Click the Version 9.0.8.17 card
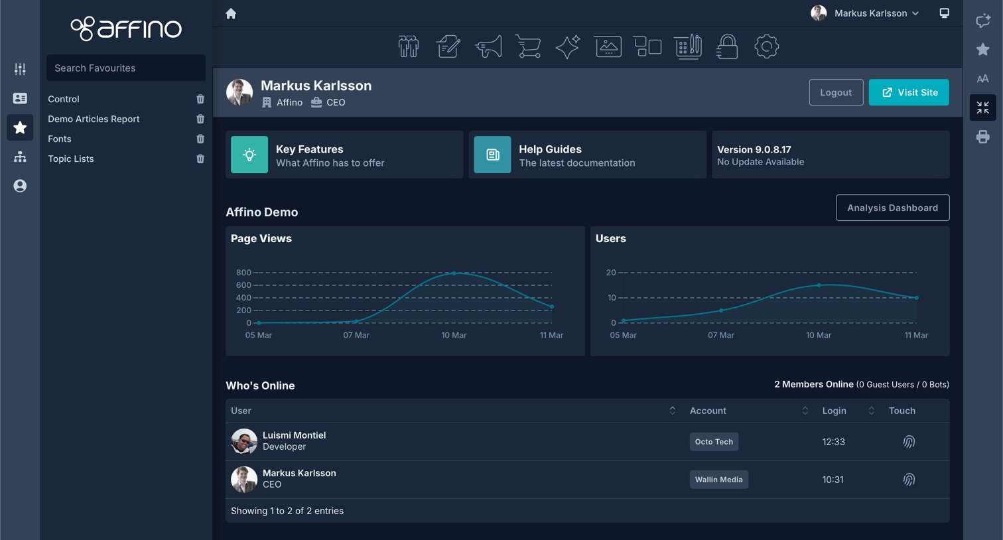This screenshot has width=1003, height=540. [831, 155]
